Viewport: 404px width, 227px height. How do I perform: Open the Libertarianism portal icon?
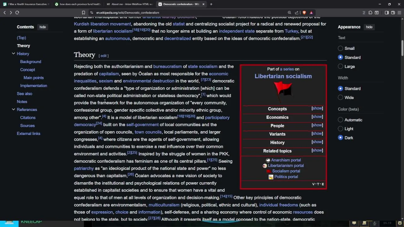(265, 166)
